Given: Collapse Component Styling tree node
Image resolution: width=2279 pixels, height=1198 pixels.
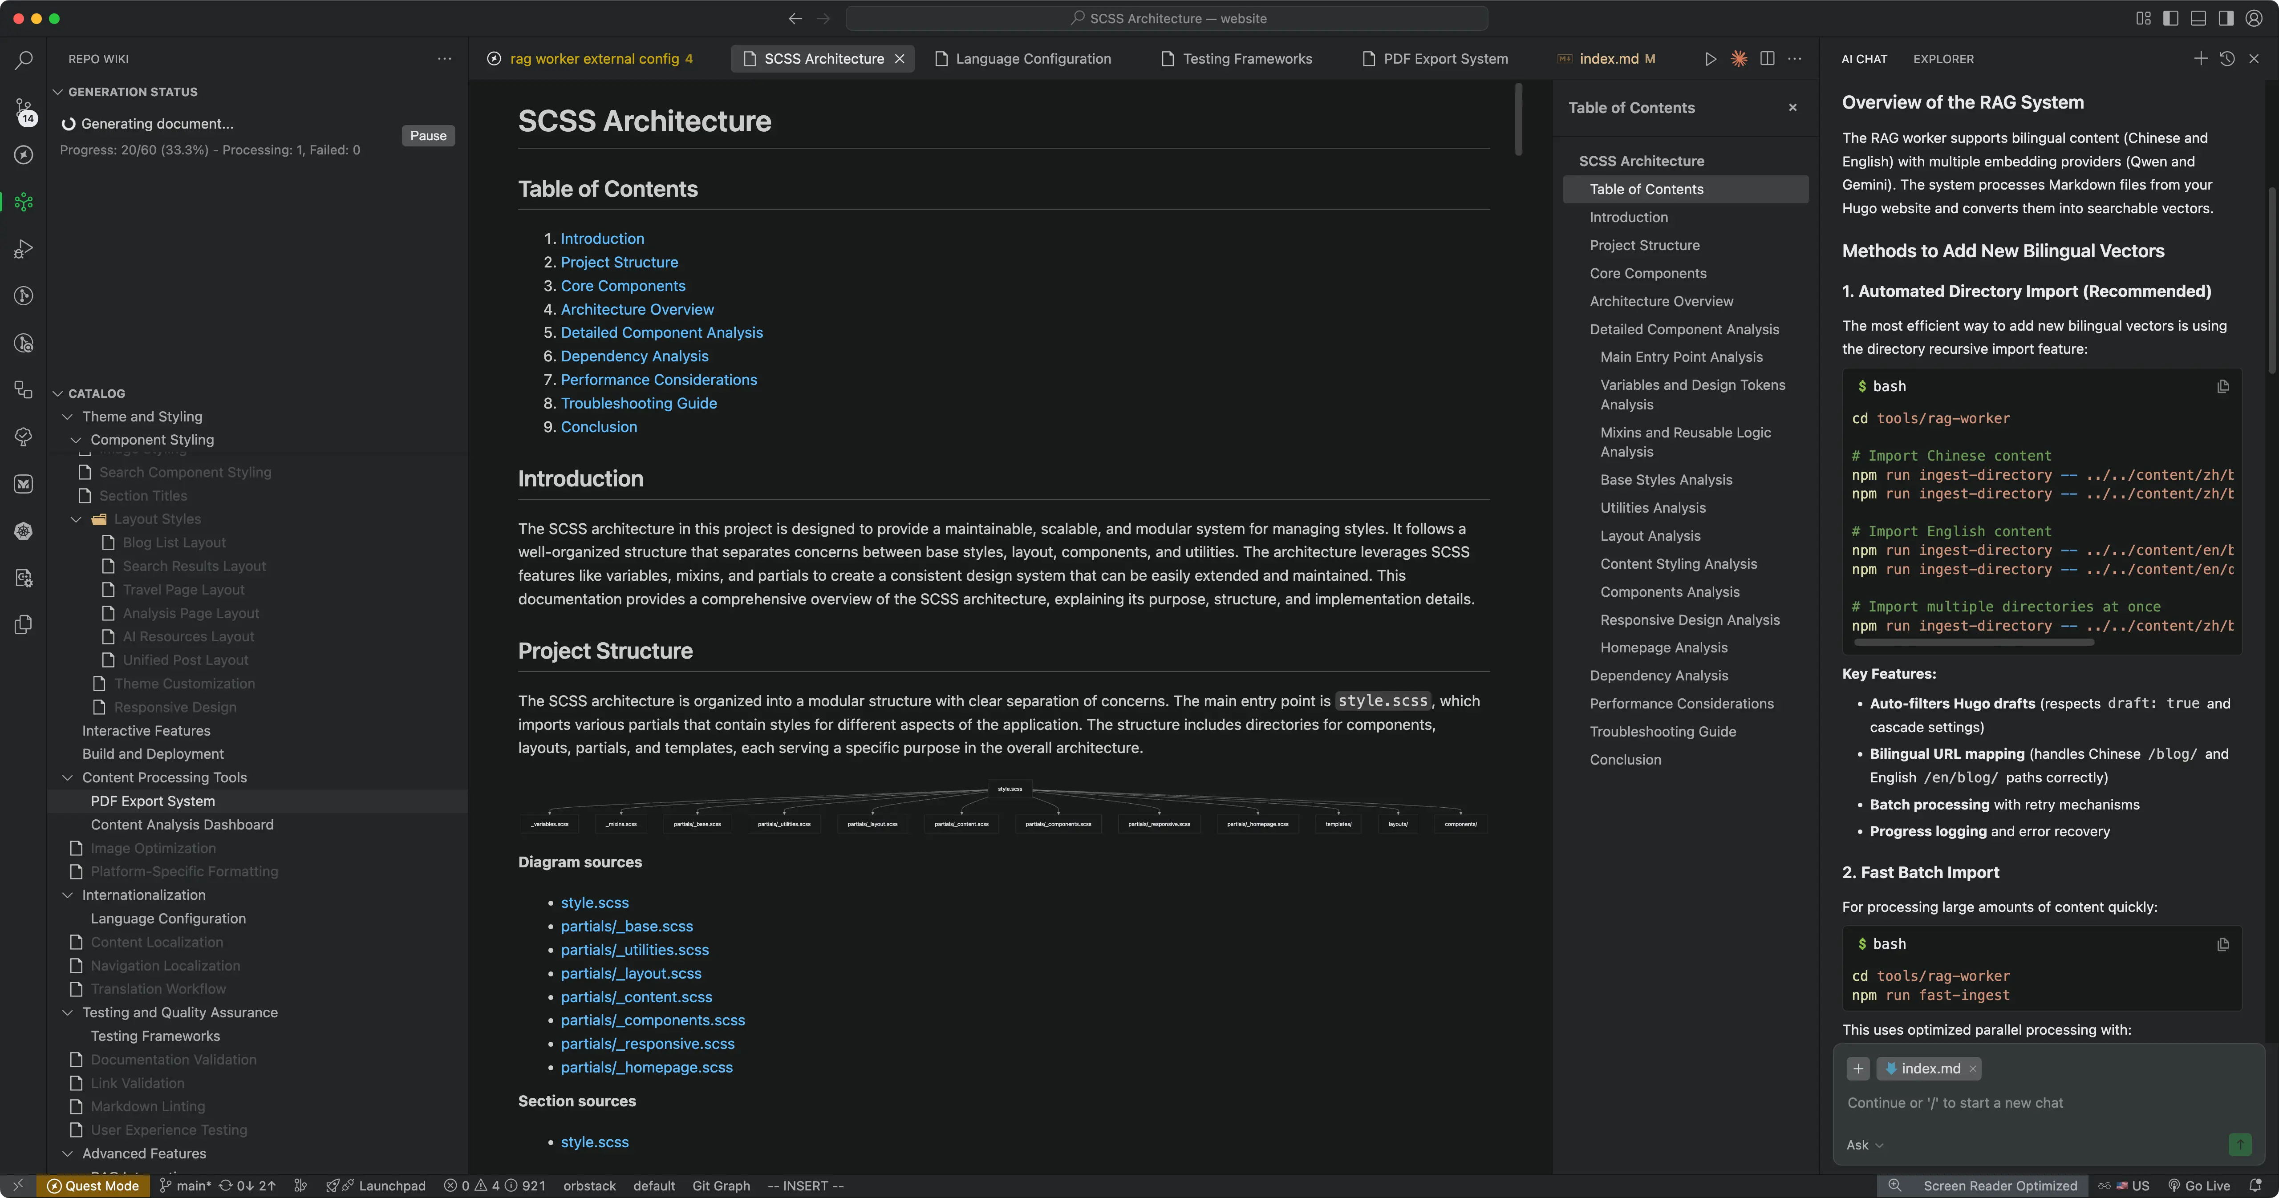Looking at the screenshot, I should click(x=76, y=440).
